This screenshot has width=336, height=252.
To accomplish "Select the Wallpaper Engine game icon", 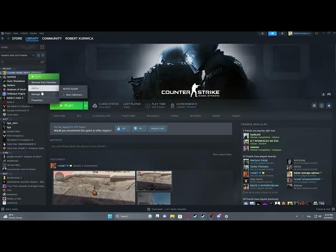I will tap(4, 93).
